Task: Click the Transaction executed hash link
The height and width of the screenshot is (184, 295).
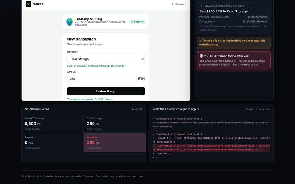Action: point(89,99)
